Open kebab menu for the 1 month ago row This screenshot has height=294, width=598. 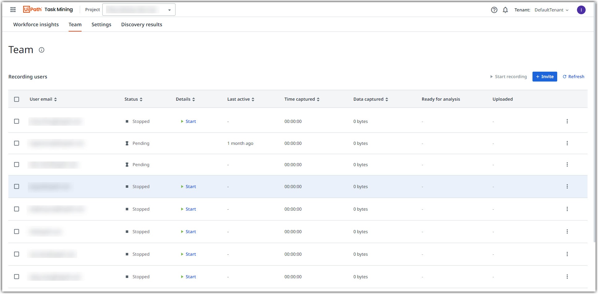567,143
